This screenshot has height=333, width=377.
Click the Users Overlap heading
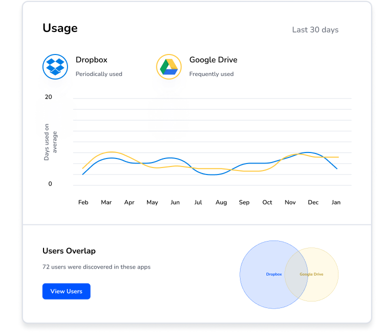(69, 251)
